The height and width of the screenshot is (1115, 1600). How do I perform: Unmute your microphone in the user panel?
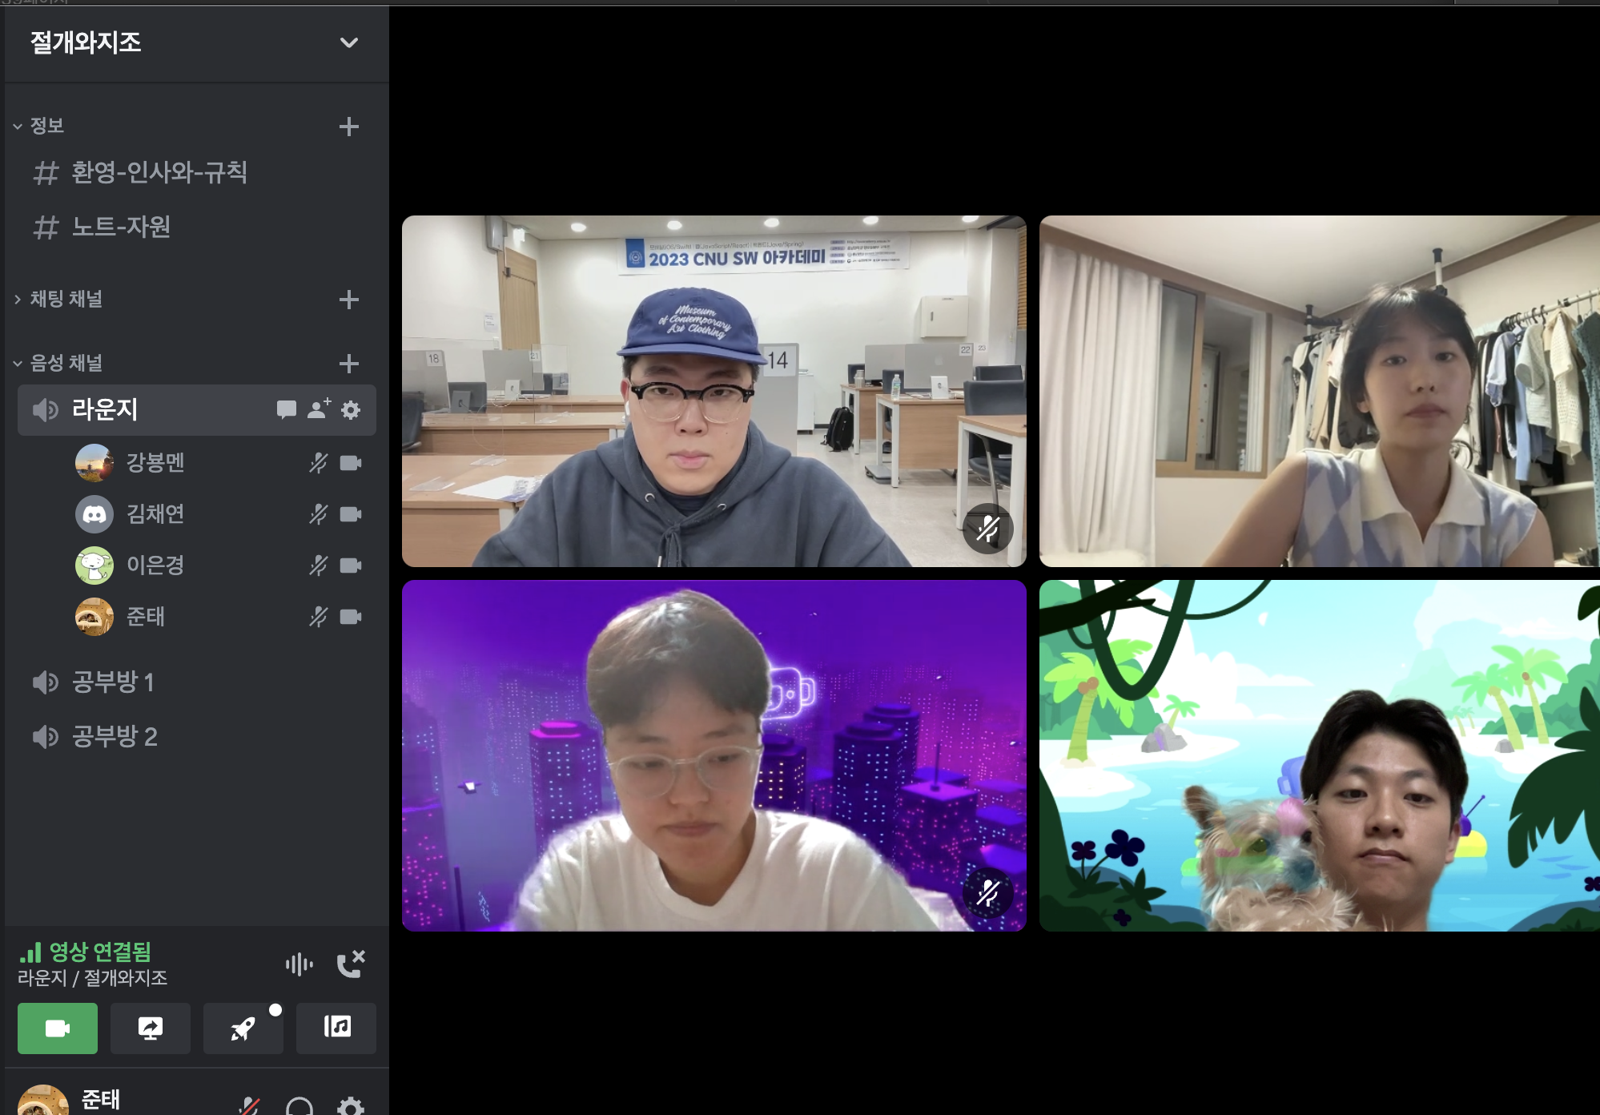coord(250,1106)
